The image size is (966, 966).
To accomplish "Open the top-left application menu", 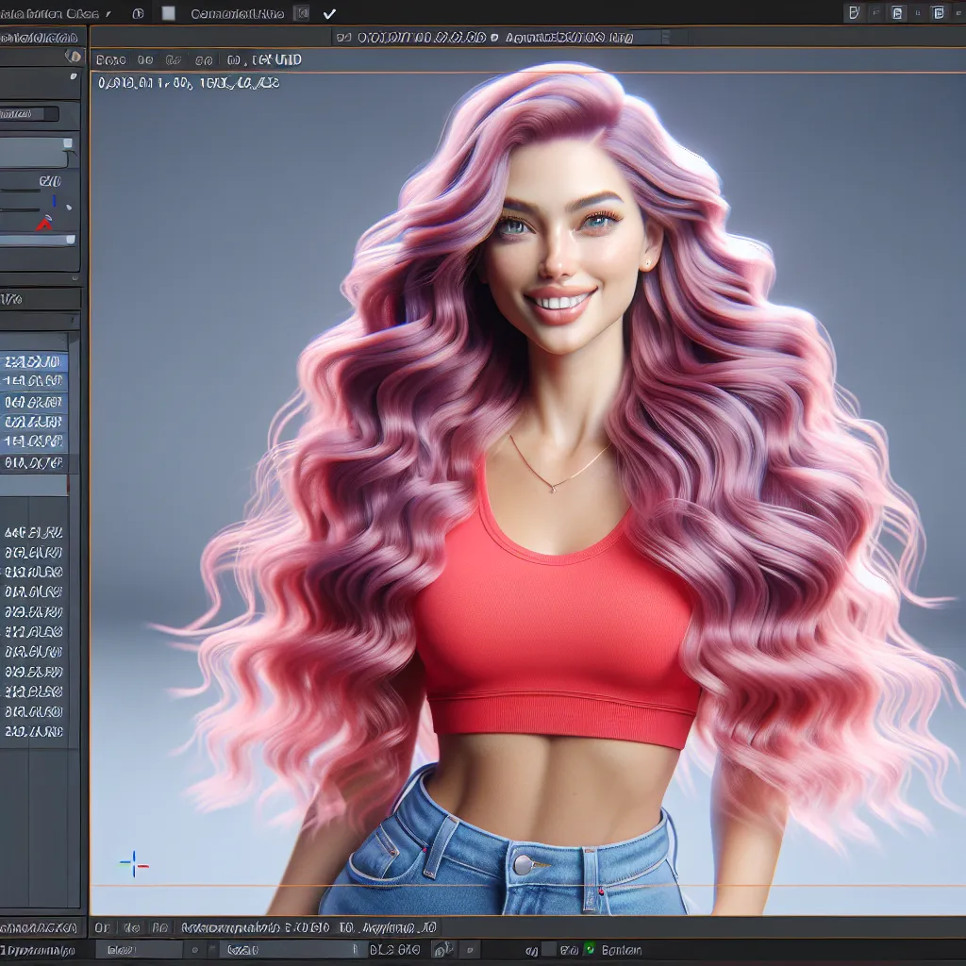I will coord(49,13).
